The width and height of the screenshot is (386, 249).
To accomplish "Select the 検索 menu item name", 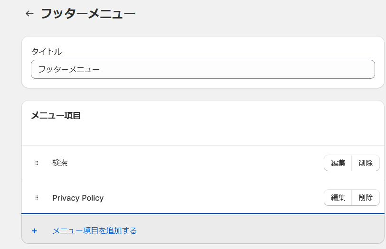I will (60, 163).
